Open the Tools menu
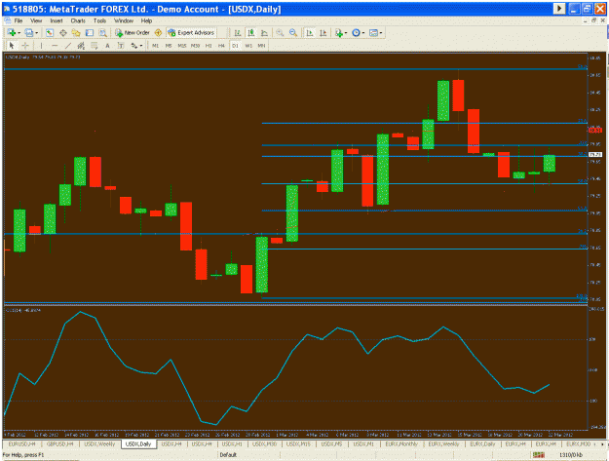The height and width of the screenshot is (461, 609). 99,20
